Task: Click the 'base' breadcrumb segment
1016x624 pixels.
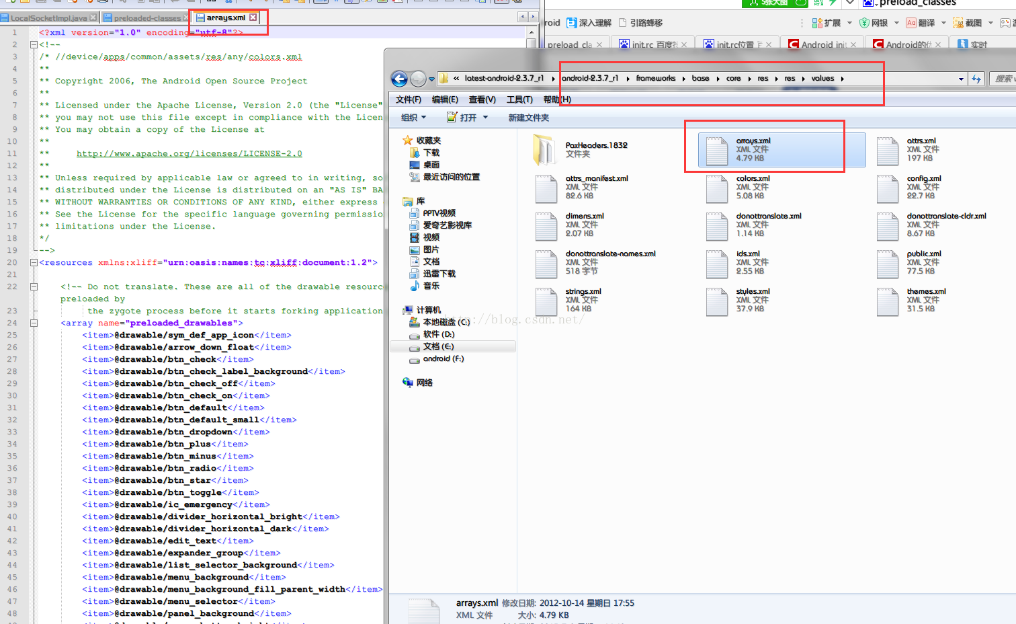Action: [x=700, y=79]
